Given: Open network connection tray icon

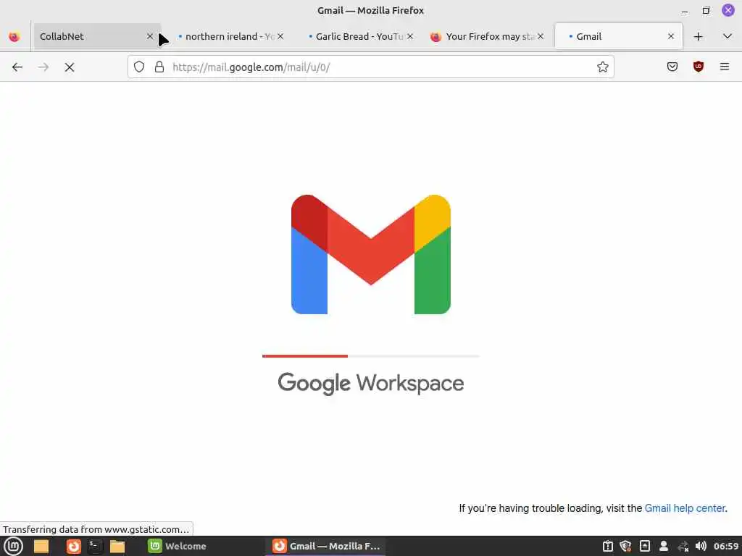Looking at the screenshot, I should pyautogui.click(x=683, y=546).
